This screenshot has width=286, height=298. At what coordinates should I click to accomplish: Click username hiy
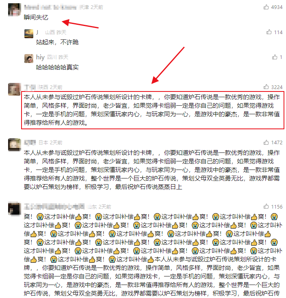pos(40,57)
